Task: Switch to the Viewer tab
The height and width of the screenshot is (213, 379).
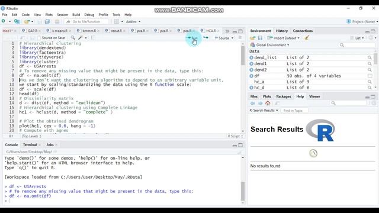Action: (x=314, y=96)
